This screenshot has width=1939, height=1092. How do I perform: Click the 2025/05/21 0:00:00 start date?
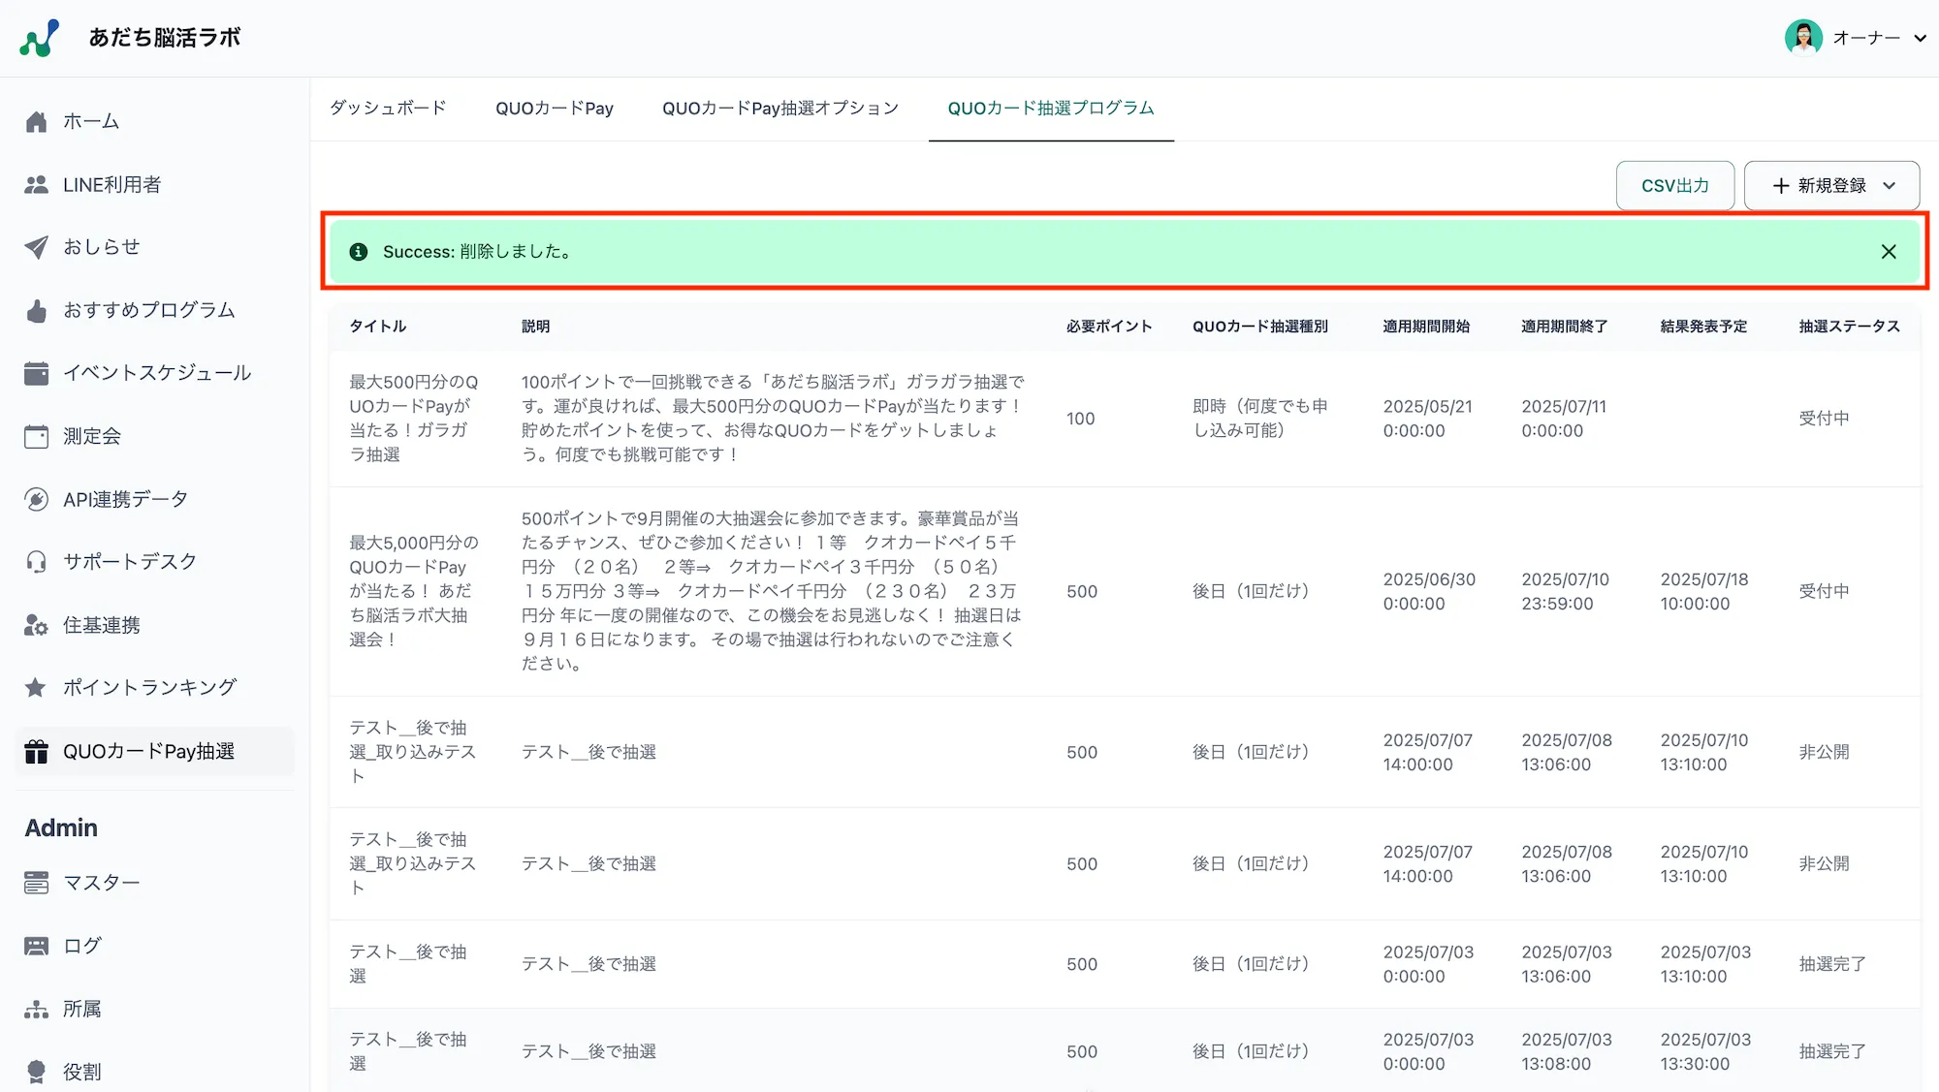[1427, 419]
